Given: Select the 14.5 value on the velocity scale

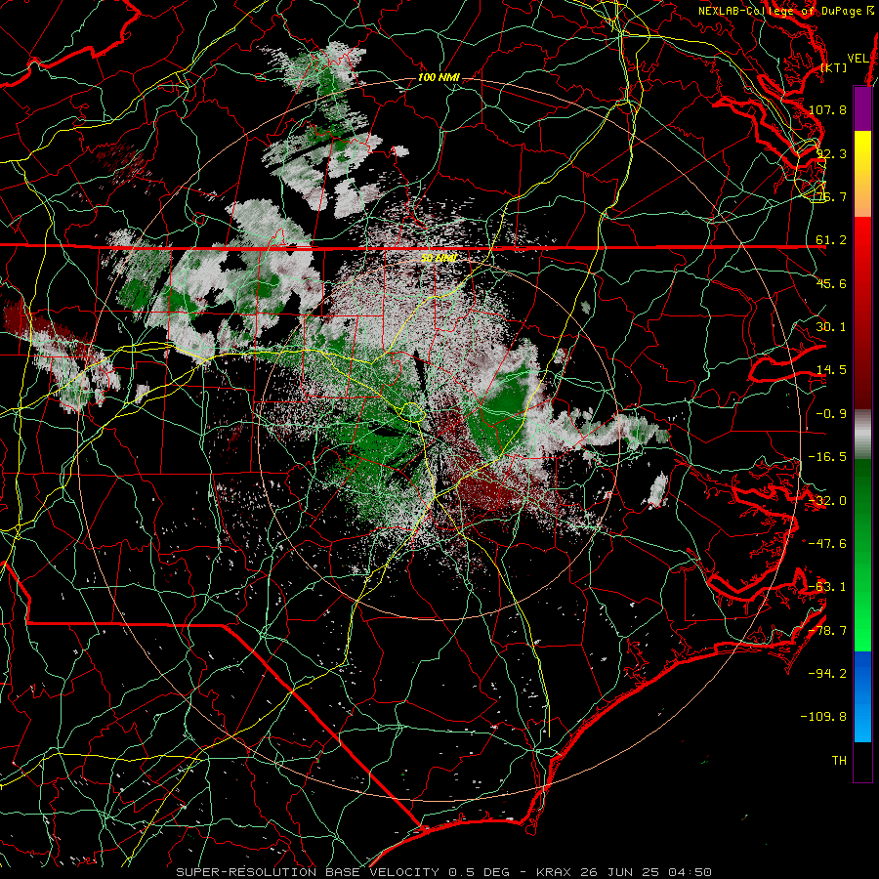Looking at the screenshot, I should point(831,370).
